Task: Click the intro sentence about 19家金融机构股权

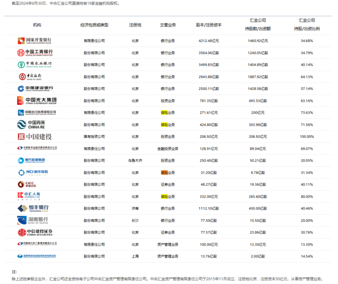Action: point(66,4)
